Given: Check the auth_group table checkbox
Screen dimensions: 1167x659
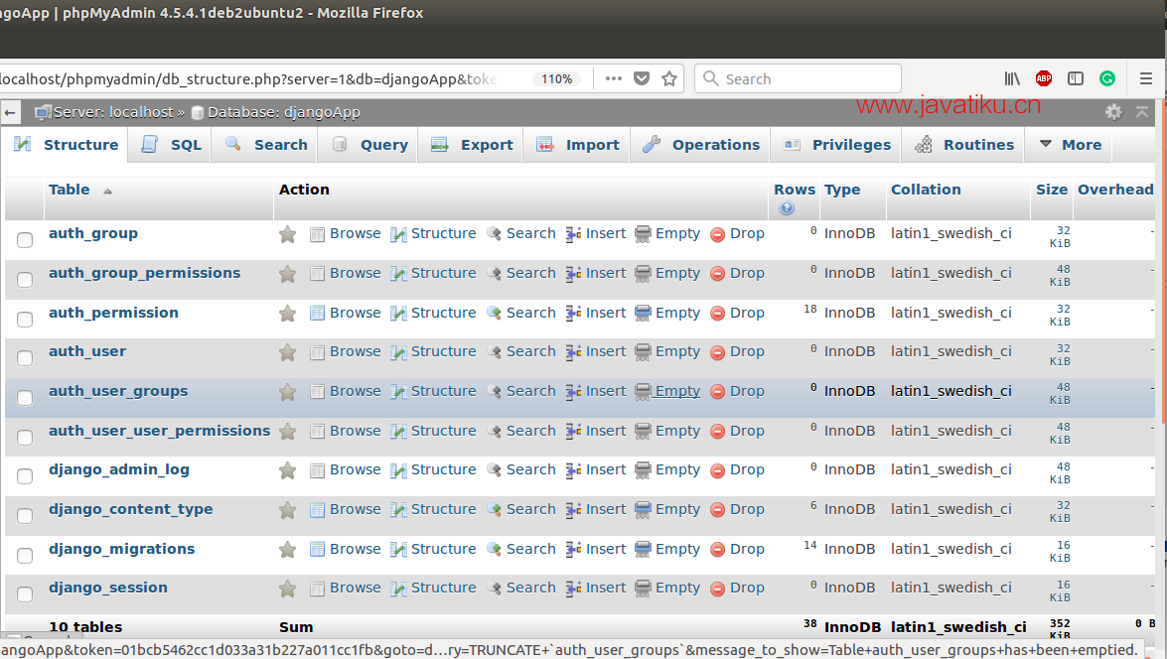Looking at the screenshot, I should tap(25, 240).
